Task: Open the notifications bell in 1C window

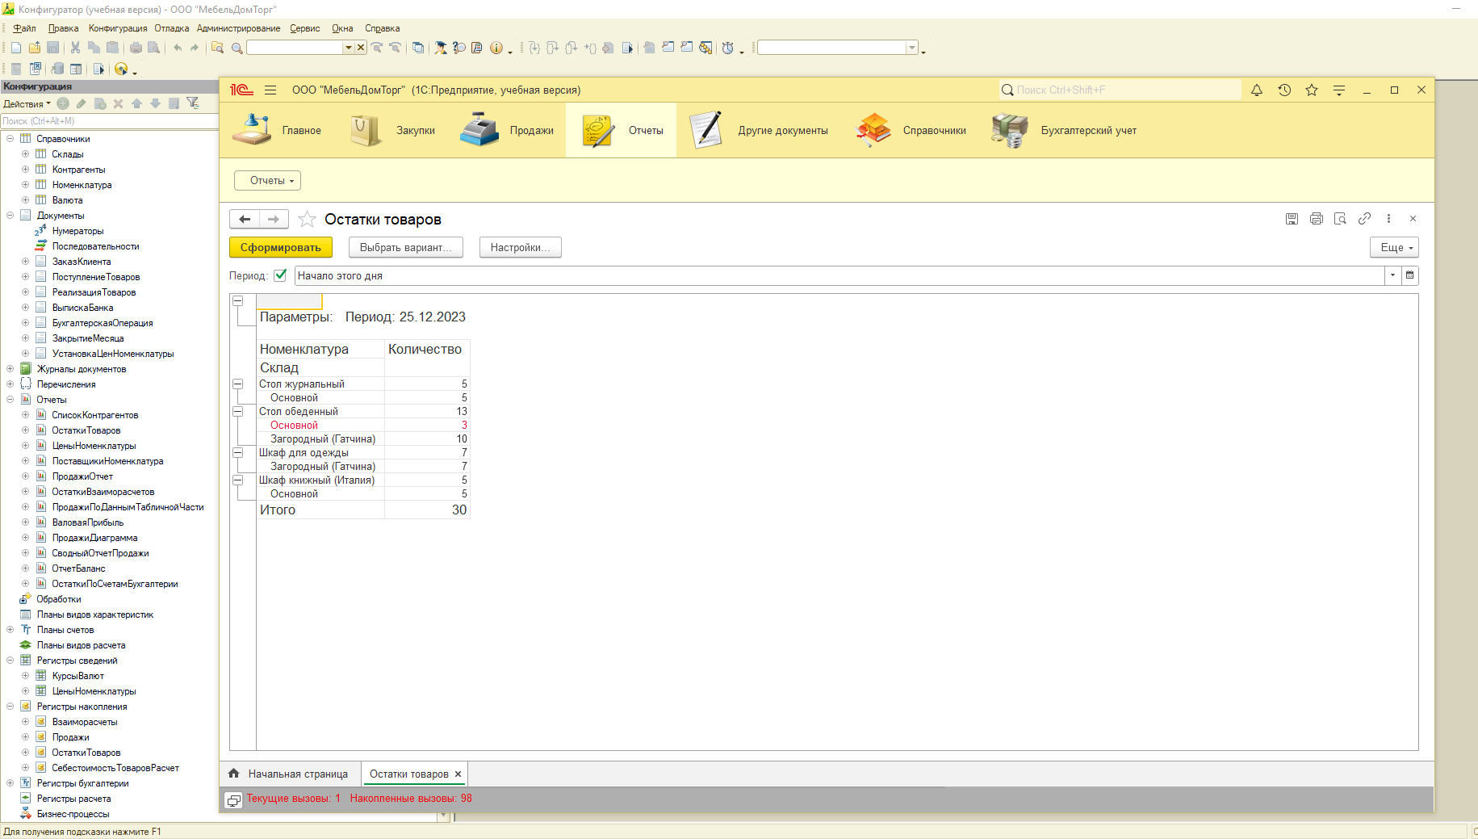Action: (1257, 90)
